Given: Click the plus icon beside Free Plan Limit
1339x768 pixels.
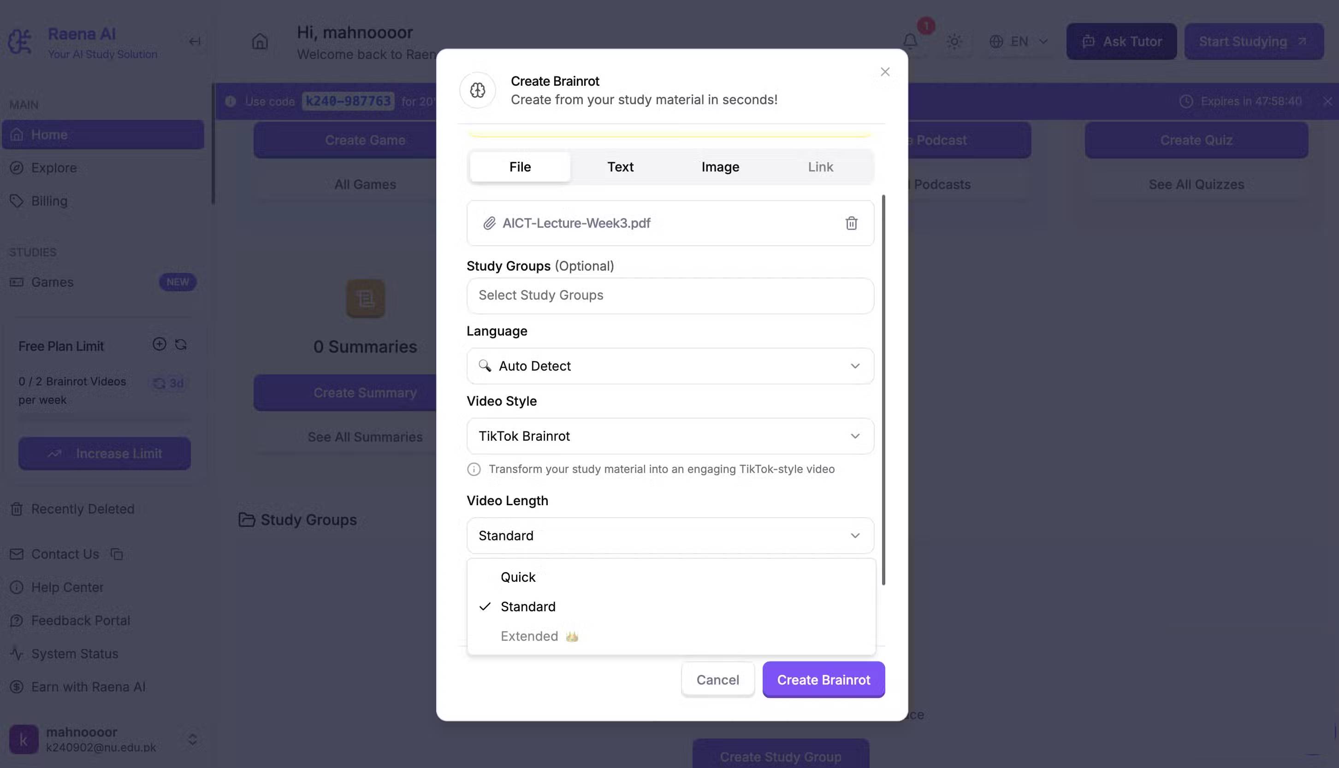Looking at the screenshot, I should pyautogui.click(x=160, y=344).
